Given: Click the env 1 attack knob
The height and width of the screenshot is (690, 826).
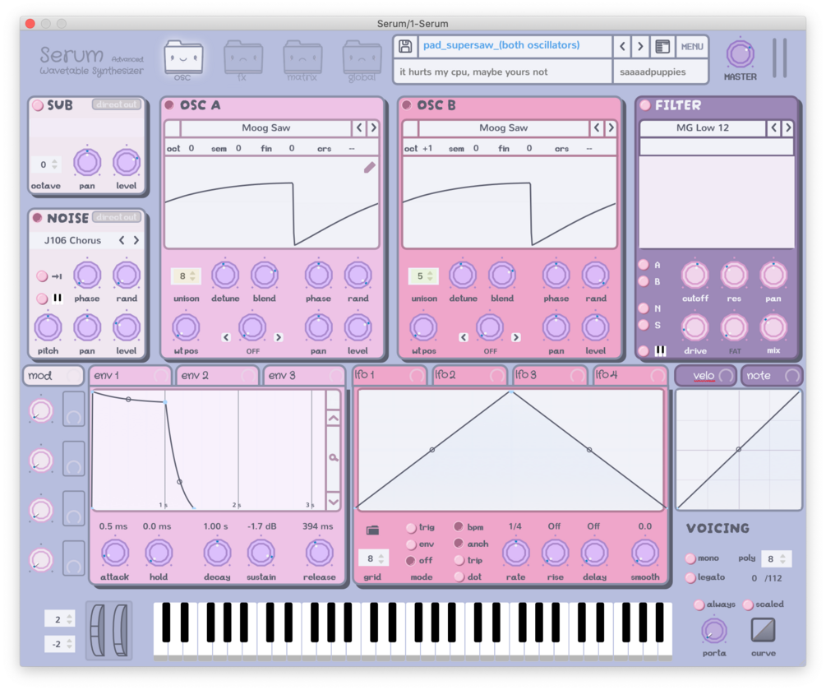Looking at the screenshot, I should click(115, 553).
